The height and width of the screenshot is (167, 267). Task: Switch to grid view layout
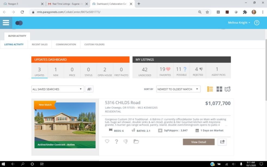click(x=219, y=89)
